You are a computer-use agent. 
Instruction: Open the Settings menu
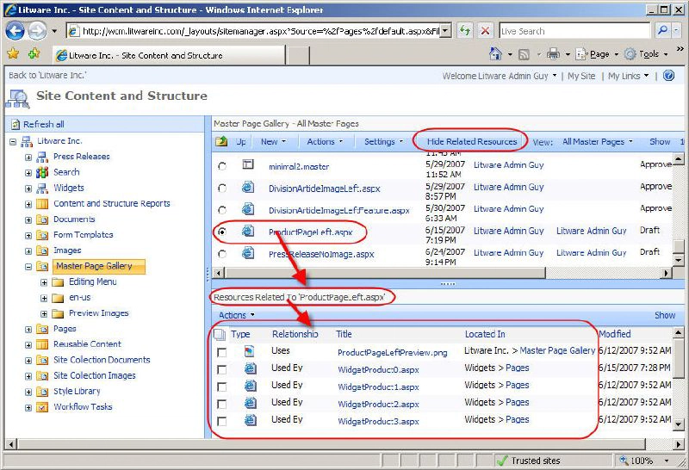tap(383, 141)
